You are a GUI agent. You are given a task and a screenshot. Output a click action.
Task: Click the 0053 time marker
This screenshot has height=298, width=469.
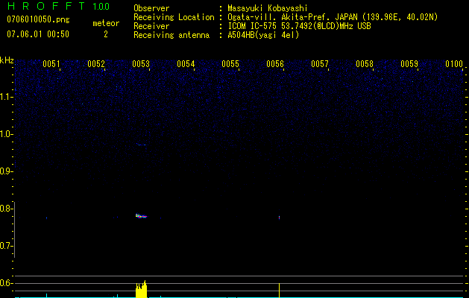click(141, 64)
